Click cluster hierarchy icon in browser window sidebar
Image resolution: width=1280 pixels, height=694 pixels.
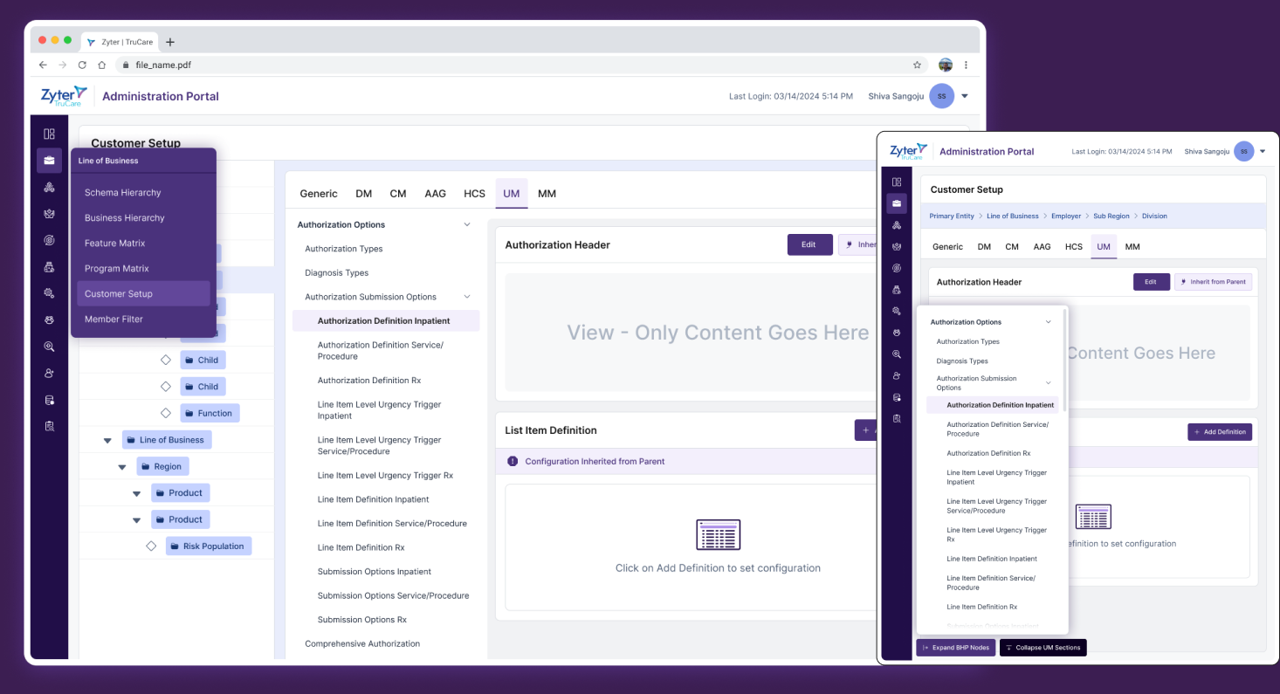tap(49, 187)
